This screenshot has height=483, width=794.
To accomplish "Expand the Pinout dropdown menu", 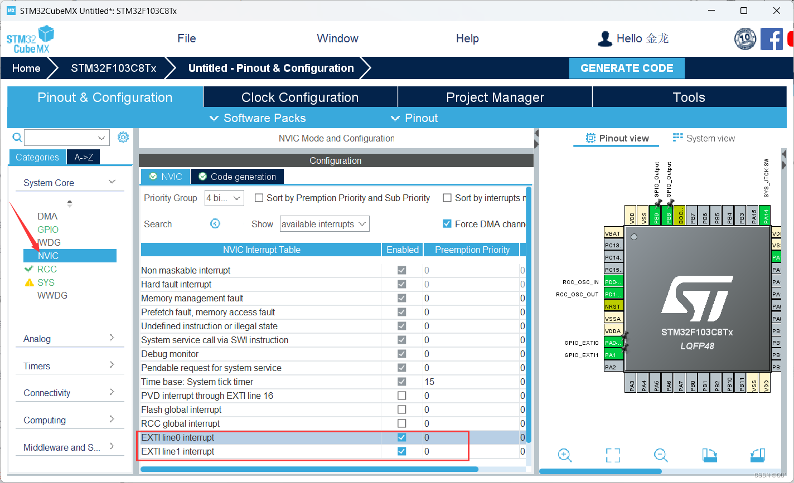I will [414, 118].
